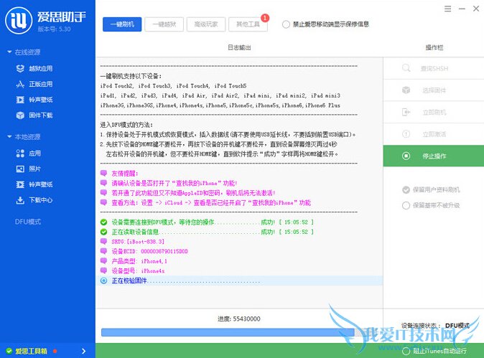This screenshot has height=358, width=484.
Task: Click 立即激活 button label
Action: [434, 134]
